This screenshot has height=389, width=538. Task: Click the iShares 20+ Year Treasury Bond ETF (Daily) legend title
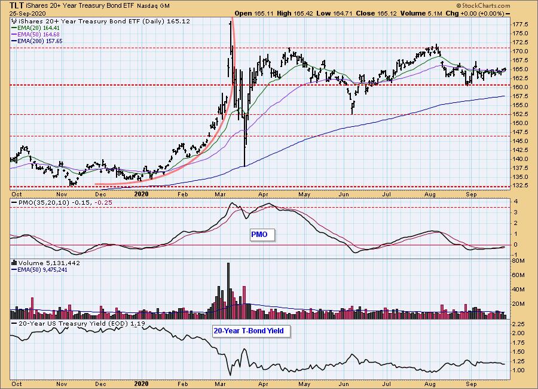[104, 22]
